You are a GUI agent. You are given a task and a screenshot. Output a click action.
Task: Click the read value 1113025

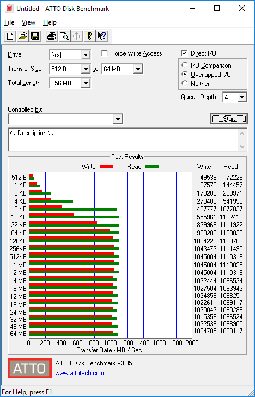[x=232, y=265]
